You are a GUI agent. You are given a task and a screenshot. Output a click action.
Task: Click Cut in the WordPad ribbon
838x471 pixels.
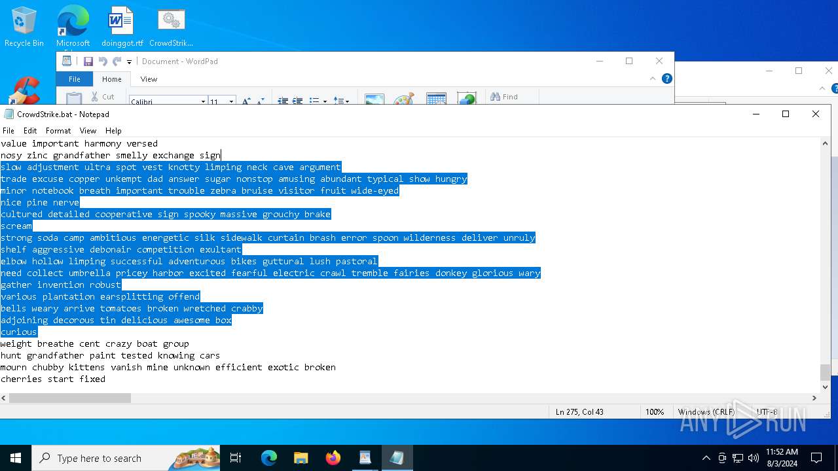click(x=103, y=97)
